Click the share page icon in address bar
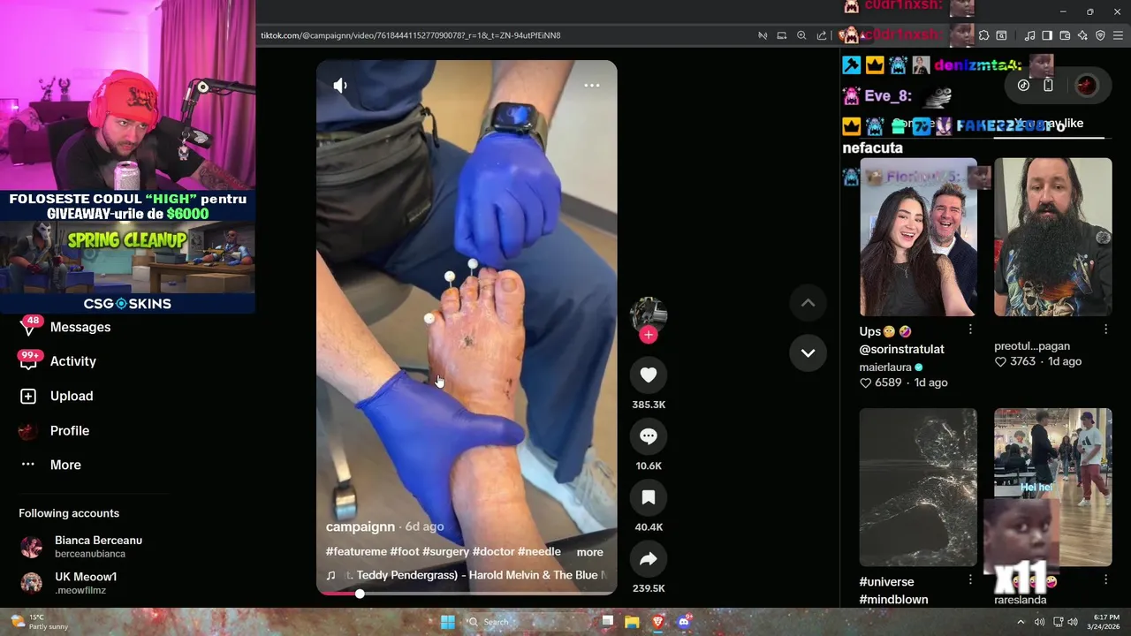 [822, 35]
